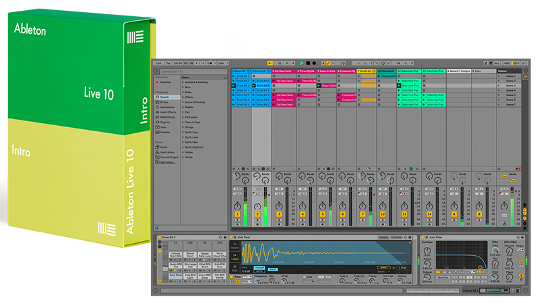Expand the Winds folder
This screenshot has height=307, width=539.
pyautogui.click(x=183, y=158)
